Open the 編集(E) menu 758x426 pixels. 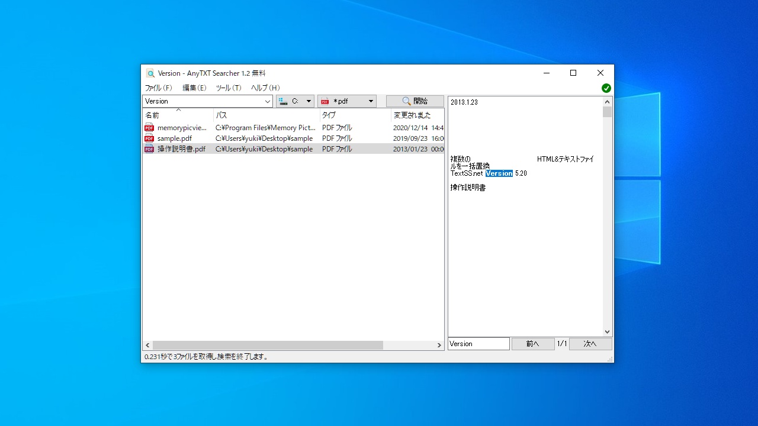coord(194,88)
